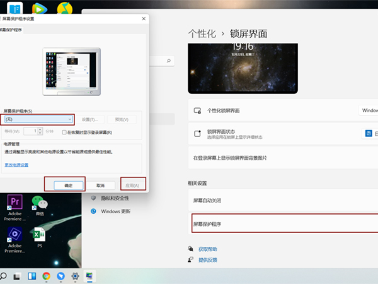Click the taskbar task view icon
This screenshot has height=284, width=378.
coord(16,276)
